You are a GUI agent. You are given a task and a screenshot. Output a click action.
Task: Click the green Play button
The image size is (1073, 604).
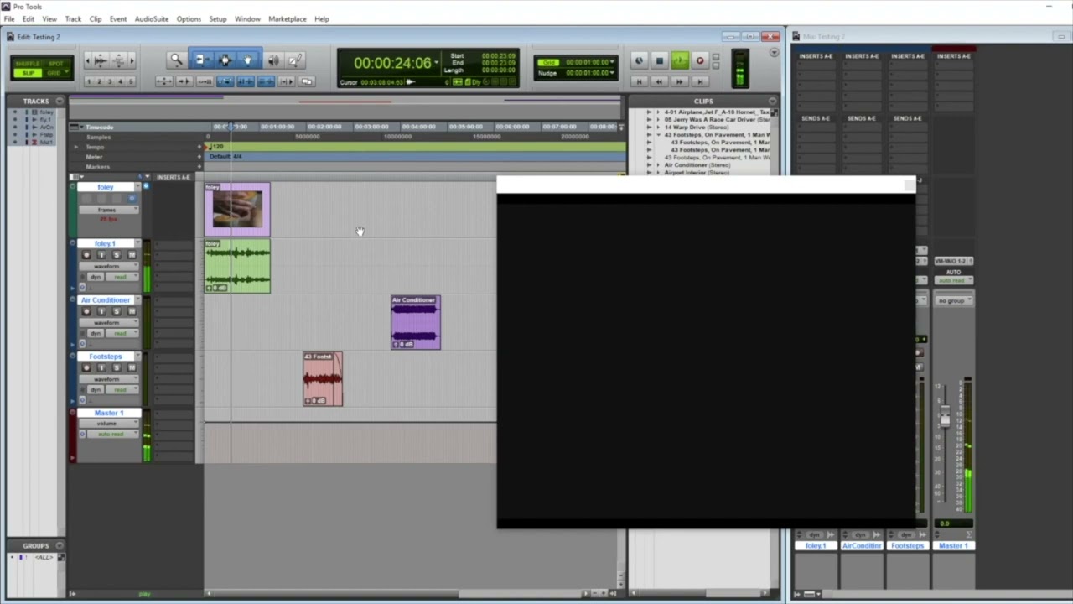pos(679,60)
